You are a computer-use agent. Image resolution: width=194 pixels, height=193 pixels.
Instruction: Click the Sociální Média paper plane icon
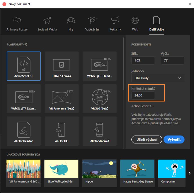point(47,20)
